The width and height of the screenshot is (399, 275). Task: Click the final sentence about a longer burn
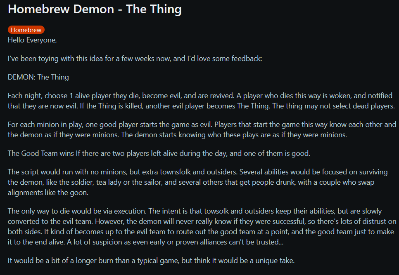(151, 261)
